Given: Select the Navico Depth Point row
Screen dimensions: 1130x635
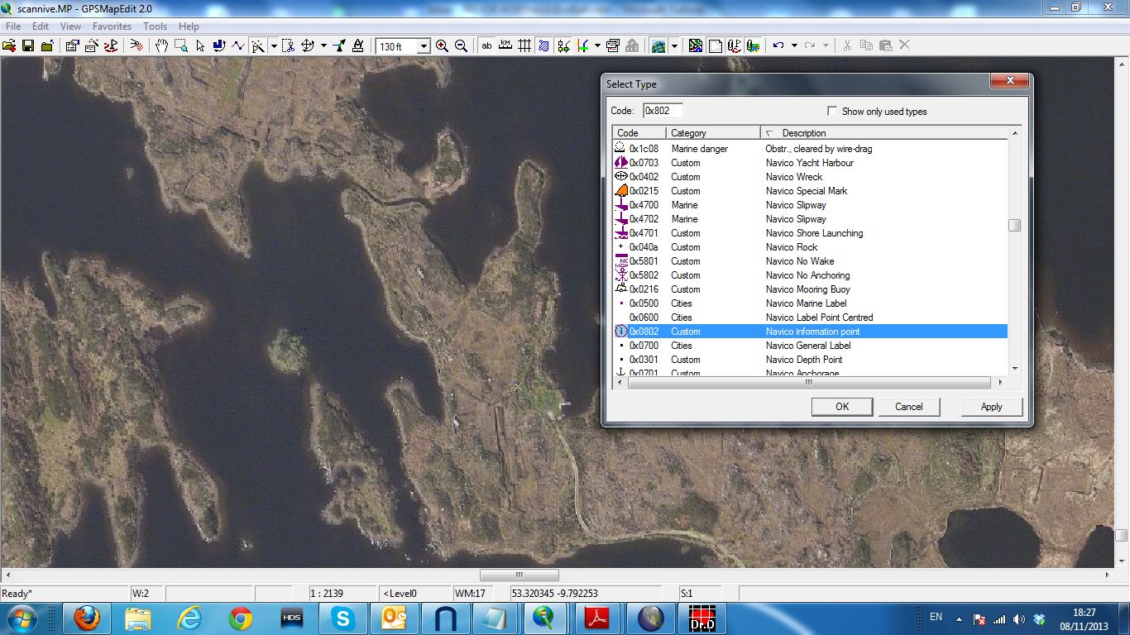Looking at the screenshot, I should (810, 360).
